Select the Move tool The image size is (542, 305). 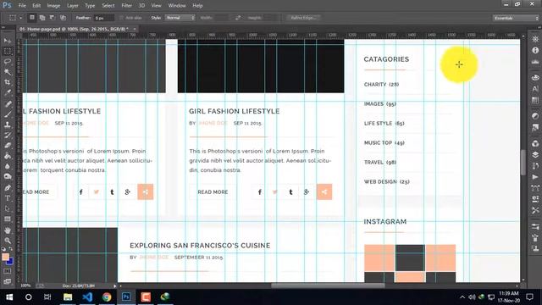[x=8, y=41]
